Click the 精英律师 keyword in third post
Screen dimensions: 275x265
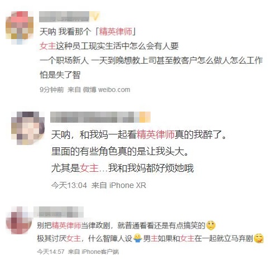(66, 225)
